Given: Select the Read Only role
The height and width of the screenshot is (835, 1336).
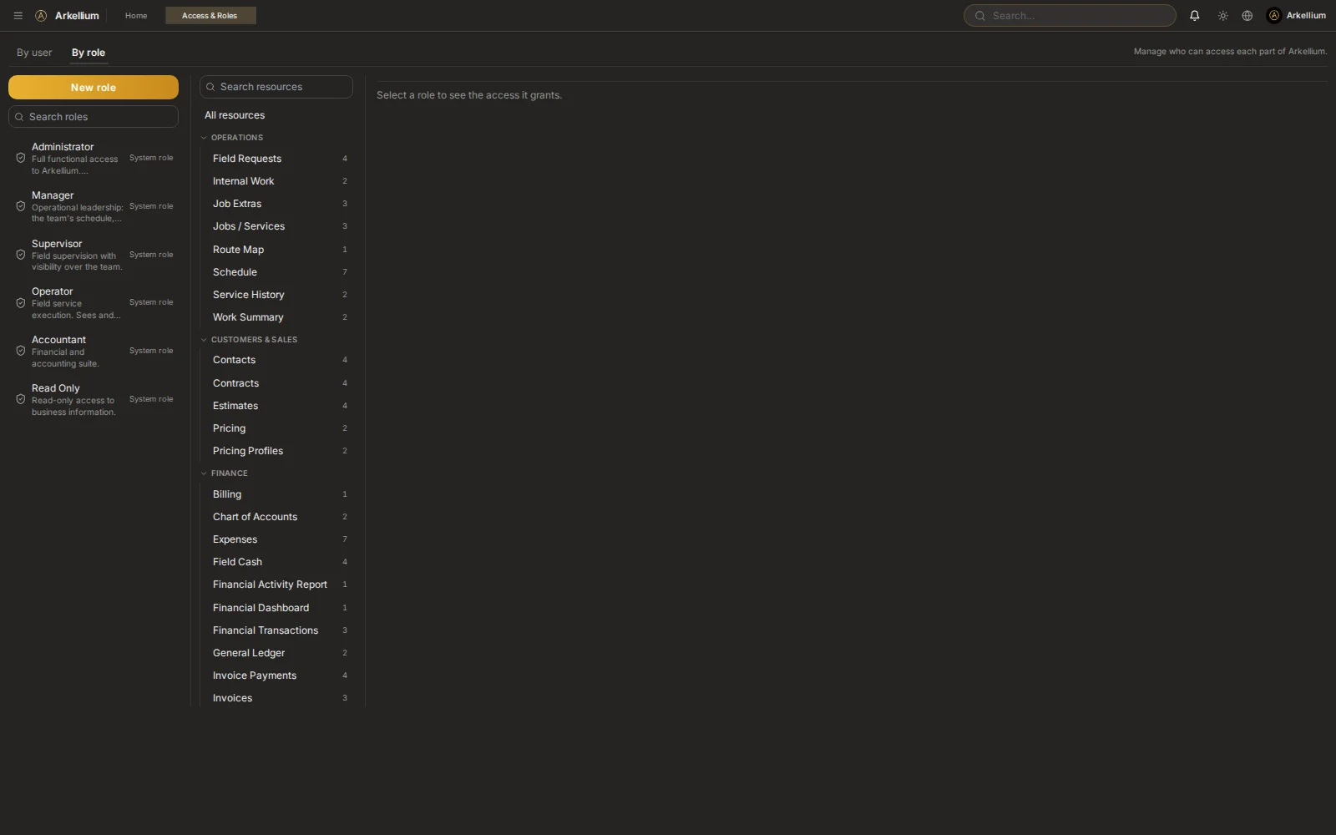Looking at the screenshot, I should pos(94,400).
